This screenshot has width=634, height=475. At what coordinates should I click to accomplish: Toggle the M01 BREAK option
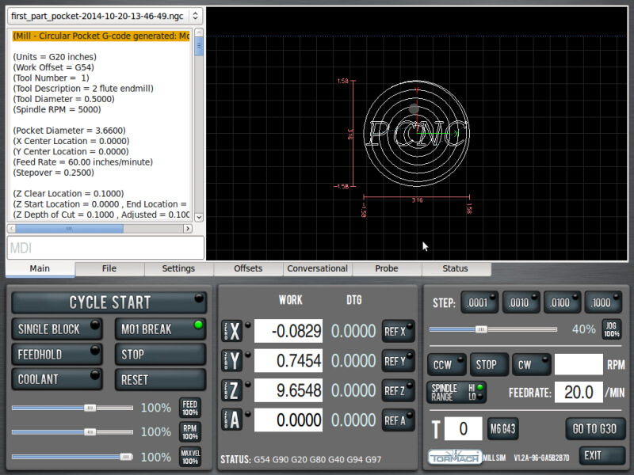[x=158, y=329]
